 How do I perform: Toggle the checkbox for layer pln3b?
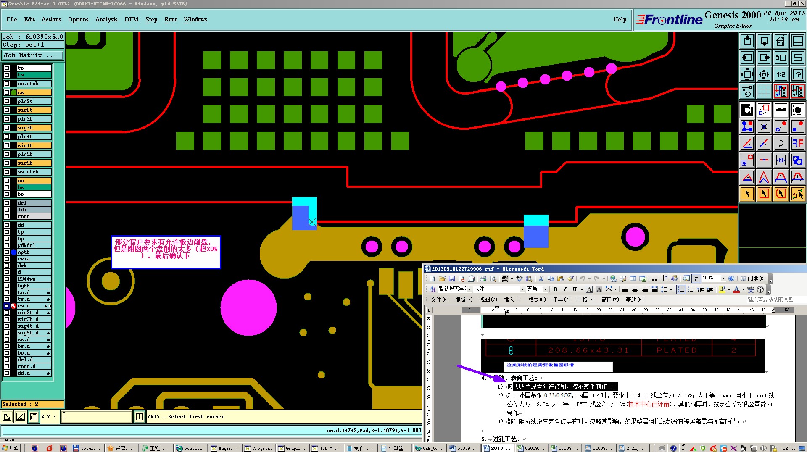click(7, 119)
